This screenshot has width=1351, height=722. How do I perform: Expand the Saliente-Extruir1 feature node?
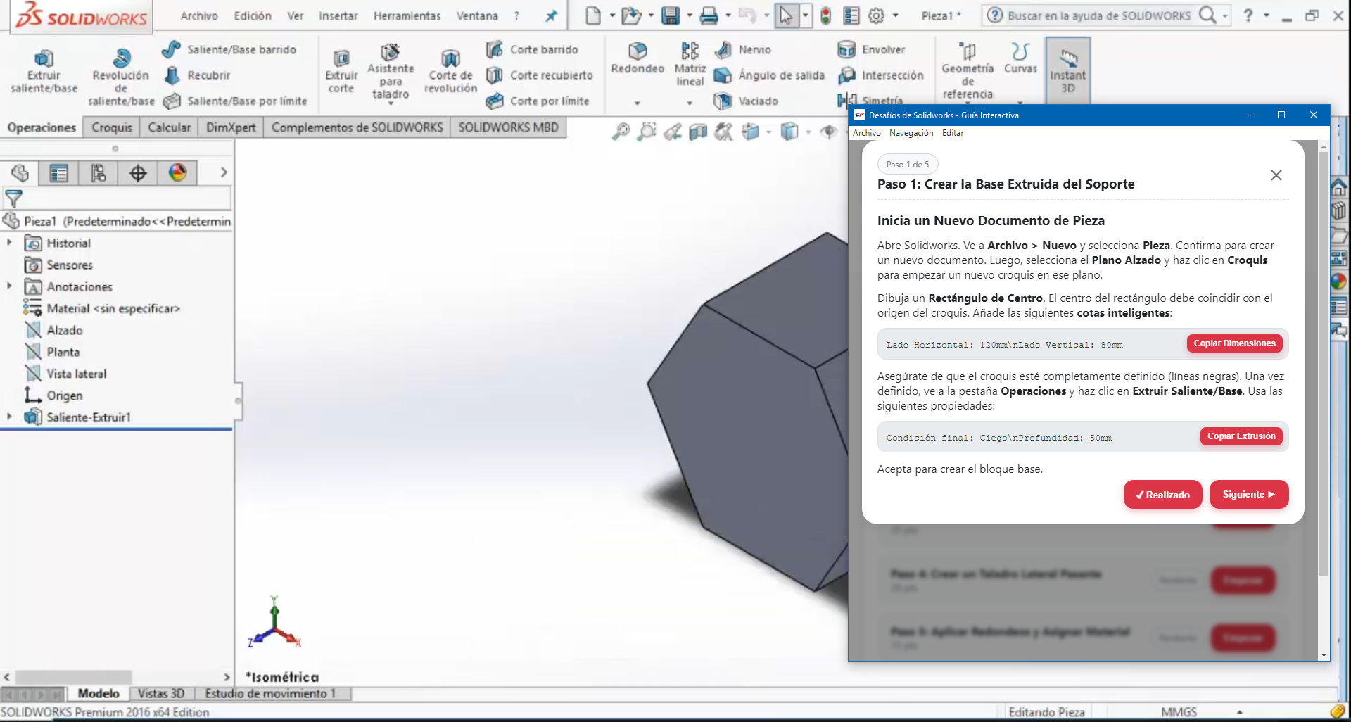pos(9,417)
